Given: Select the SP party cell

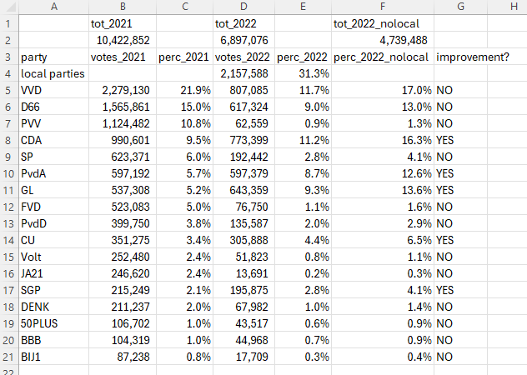Looking at the screenshot, I should (53, 157).
